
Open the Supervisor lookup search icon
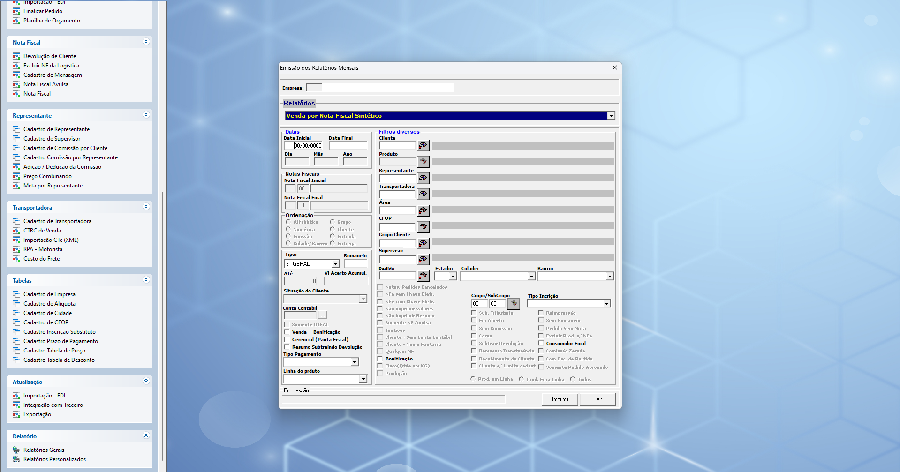coord(423,259)
